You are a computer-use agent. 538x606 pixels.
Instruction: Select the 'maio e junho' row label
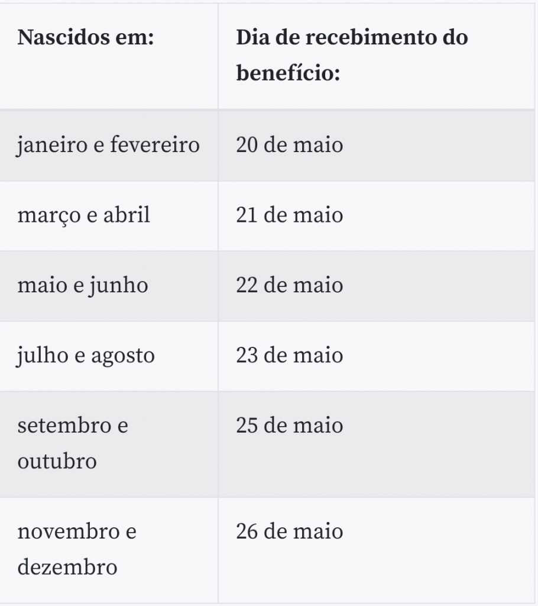click(x=83, y=286)
